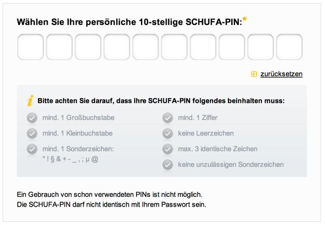Click checkmark icon for keine Leerzeichen
The width and height of the screenshot is (325, 225).
(168, 133)
